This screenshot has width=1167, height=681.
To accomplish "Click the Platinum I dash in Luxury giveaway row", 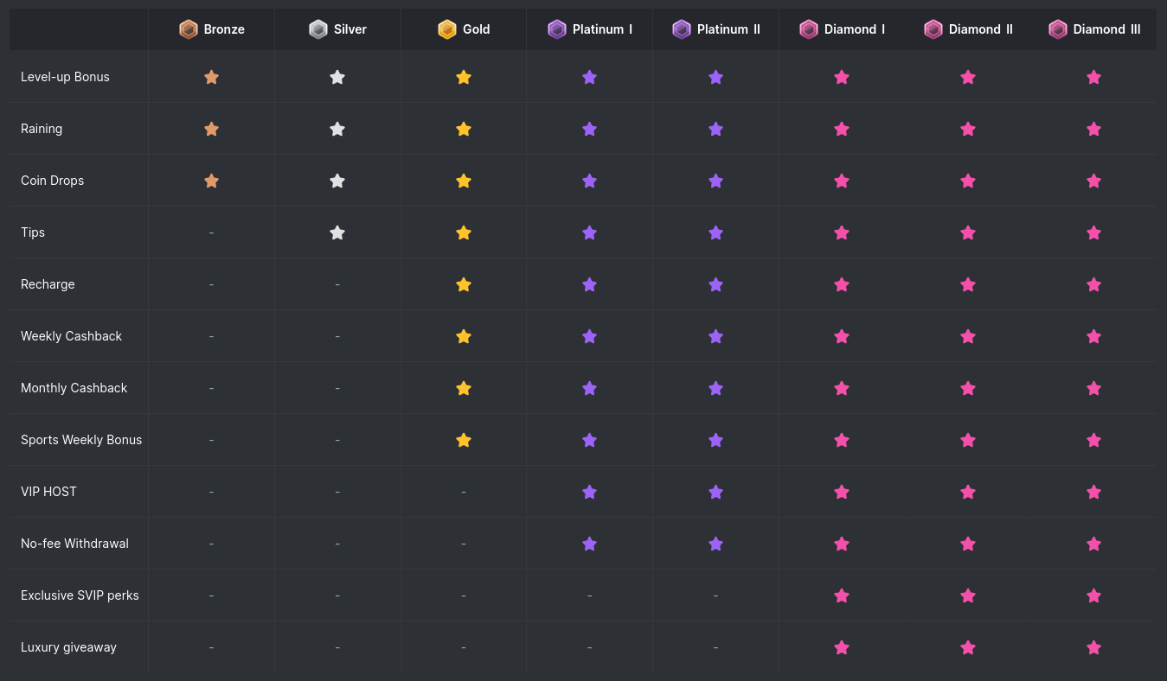I will 590,647.
